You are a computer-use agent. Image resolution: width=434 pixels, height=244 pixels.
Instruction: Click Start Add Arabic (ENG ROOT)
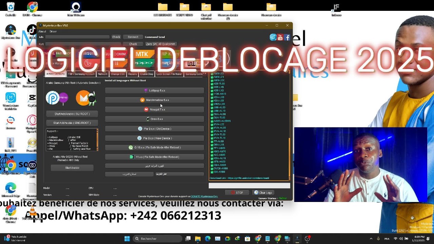(72, 123)
